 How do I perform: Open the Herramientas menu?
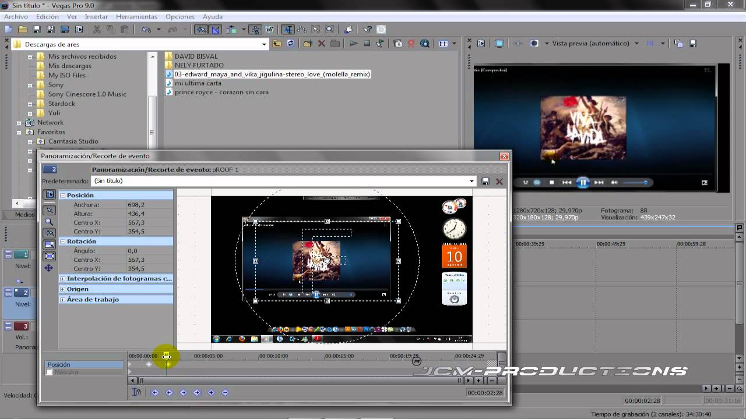click(x=136, y=17)
